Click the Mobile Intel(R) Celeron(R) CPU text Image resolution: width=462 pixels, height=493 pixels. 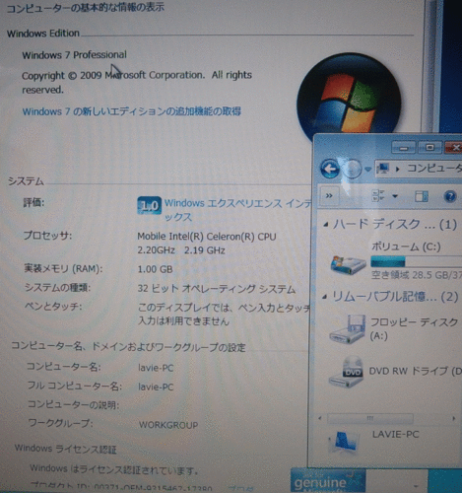(x=207, y=237)
